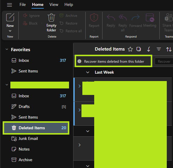Collapse the Favorites section

point(7,49)
